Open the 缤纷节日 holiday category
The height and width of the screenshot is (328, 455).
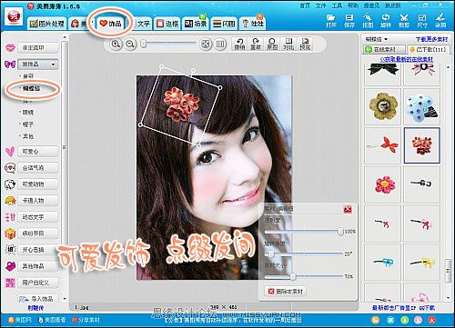38,234
